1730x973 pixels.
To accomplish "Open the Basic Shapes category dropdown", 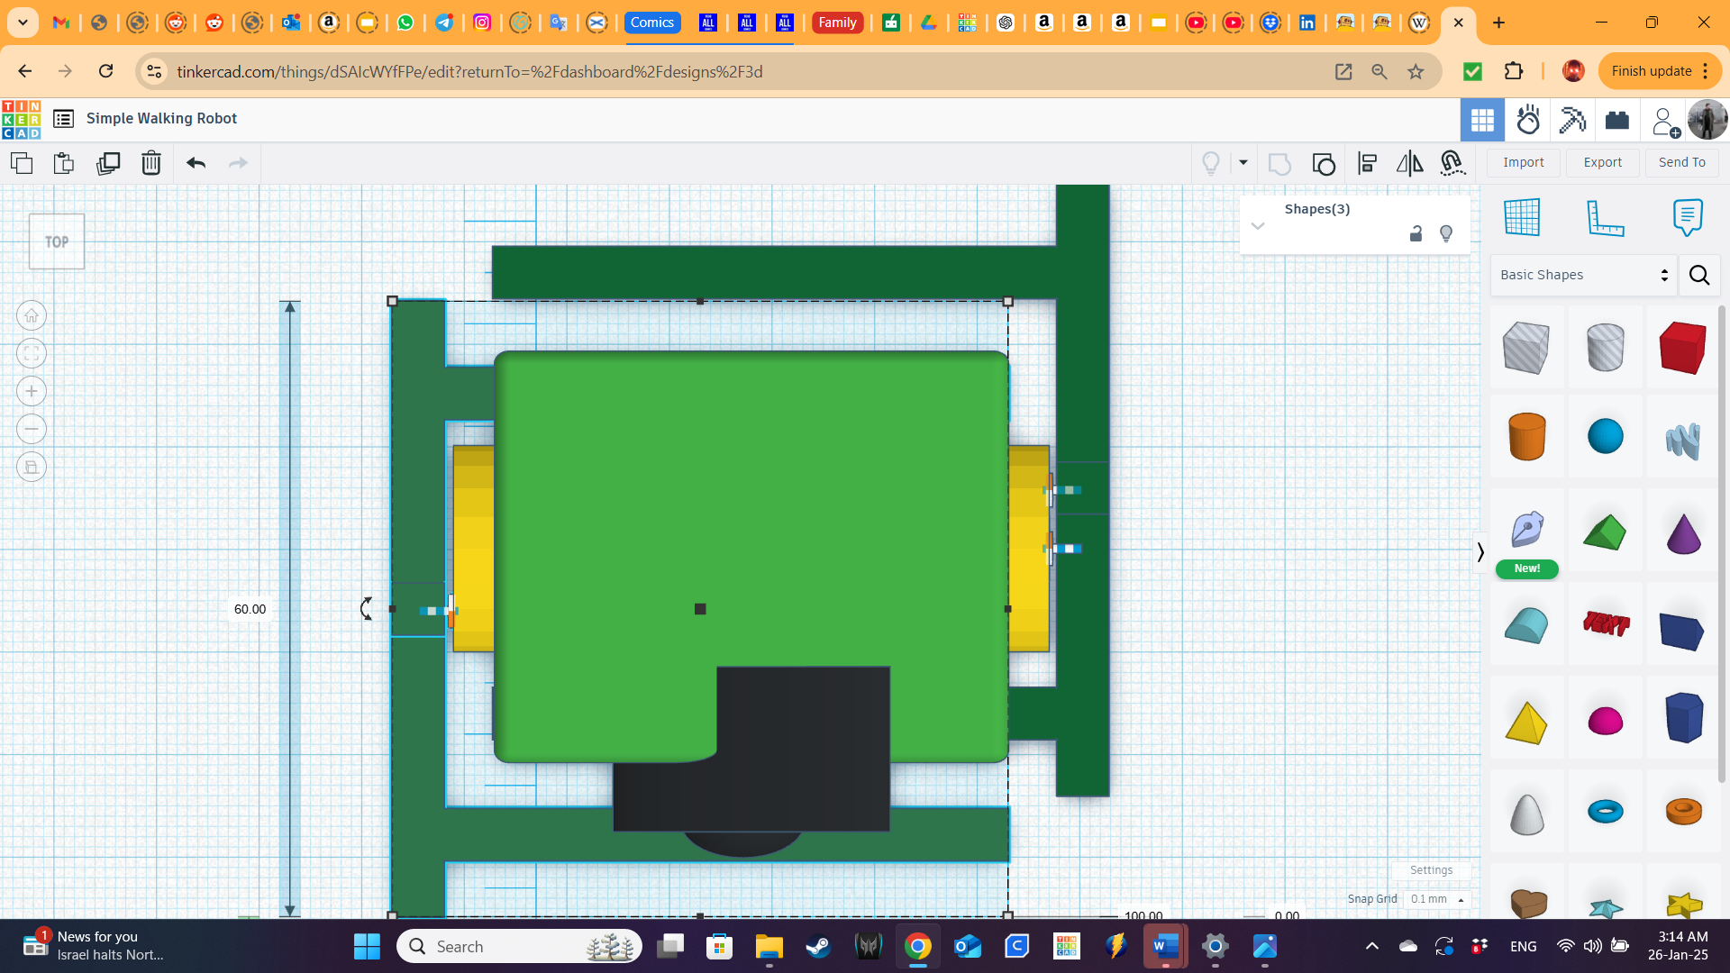I will click(x=1583, y=275).
